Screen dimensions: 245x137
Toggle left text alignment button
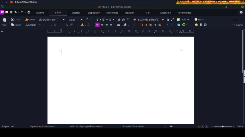pyautogui.click(x=98, y=25)
